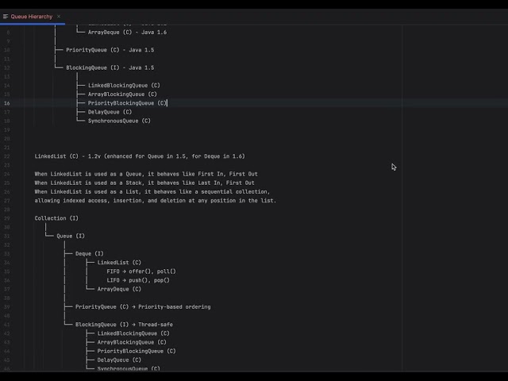Click the 'BlockingQueue (I) → Thread-safe' line
Screen dimensions: 508x381
[124, 325]
